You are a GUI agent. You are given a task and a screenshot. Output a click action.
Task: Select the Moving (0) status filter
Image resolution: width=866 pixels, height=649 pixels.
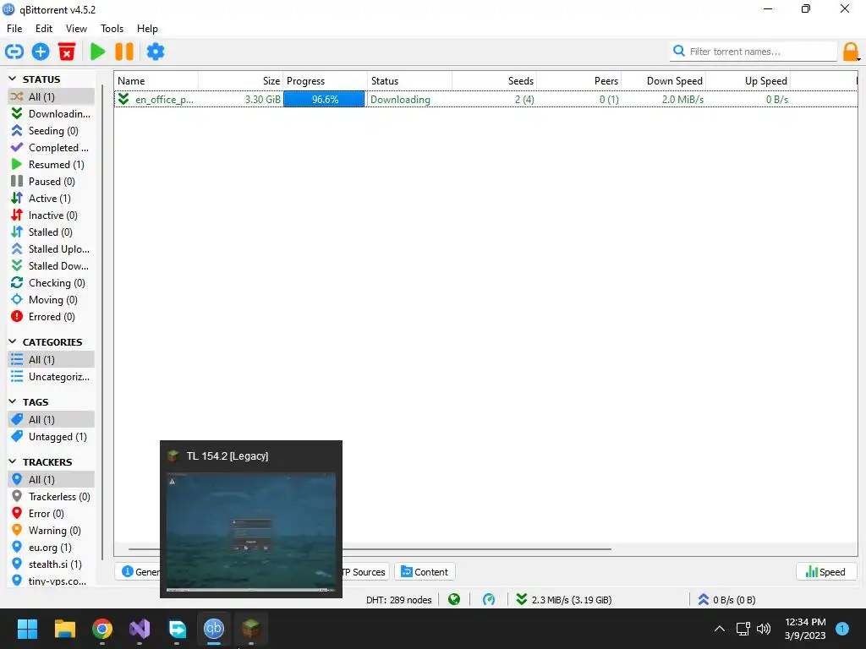(x=51, y=300)
